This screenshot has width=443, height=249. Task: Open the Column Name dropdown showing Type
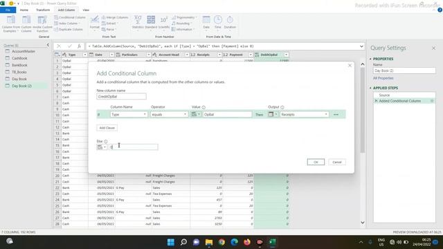point(129,114)
